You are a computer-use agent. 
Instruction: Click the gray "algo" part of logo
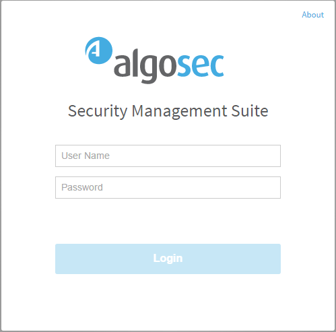point(145,67)
